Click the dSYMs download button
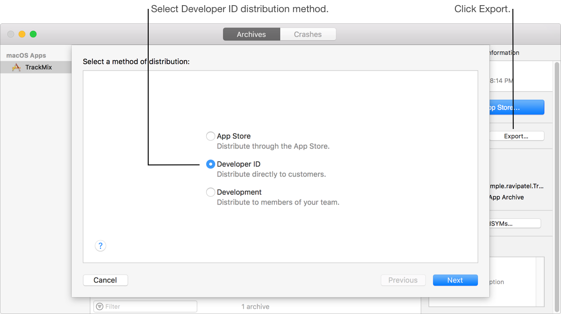This screenshot has height=314, width=561. (515, 223)
